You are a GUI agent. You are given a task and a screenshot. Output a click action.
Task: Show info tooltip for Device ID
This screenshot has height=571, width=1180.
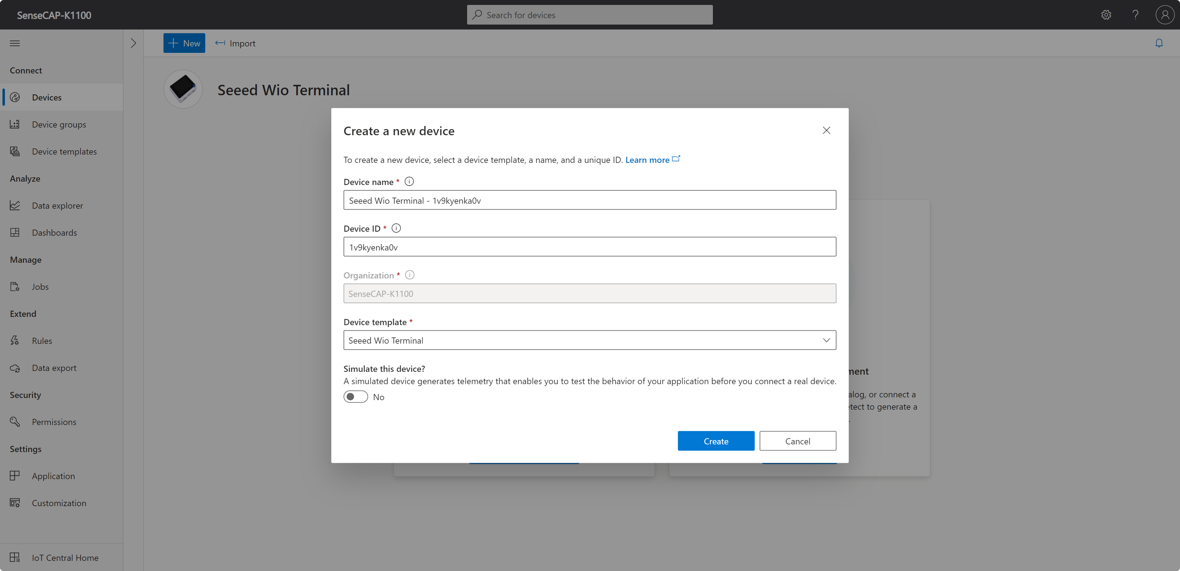pyautogui.click(x=396, y=228)
